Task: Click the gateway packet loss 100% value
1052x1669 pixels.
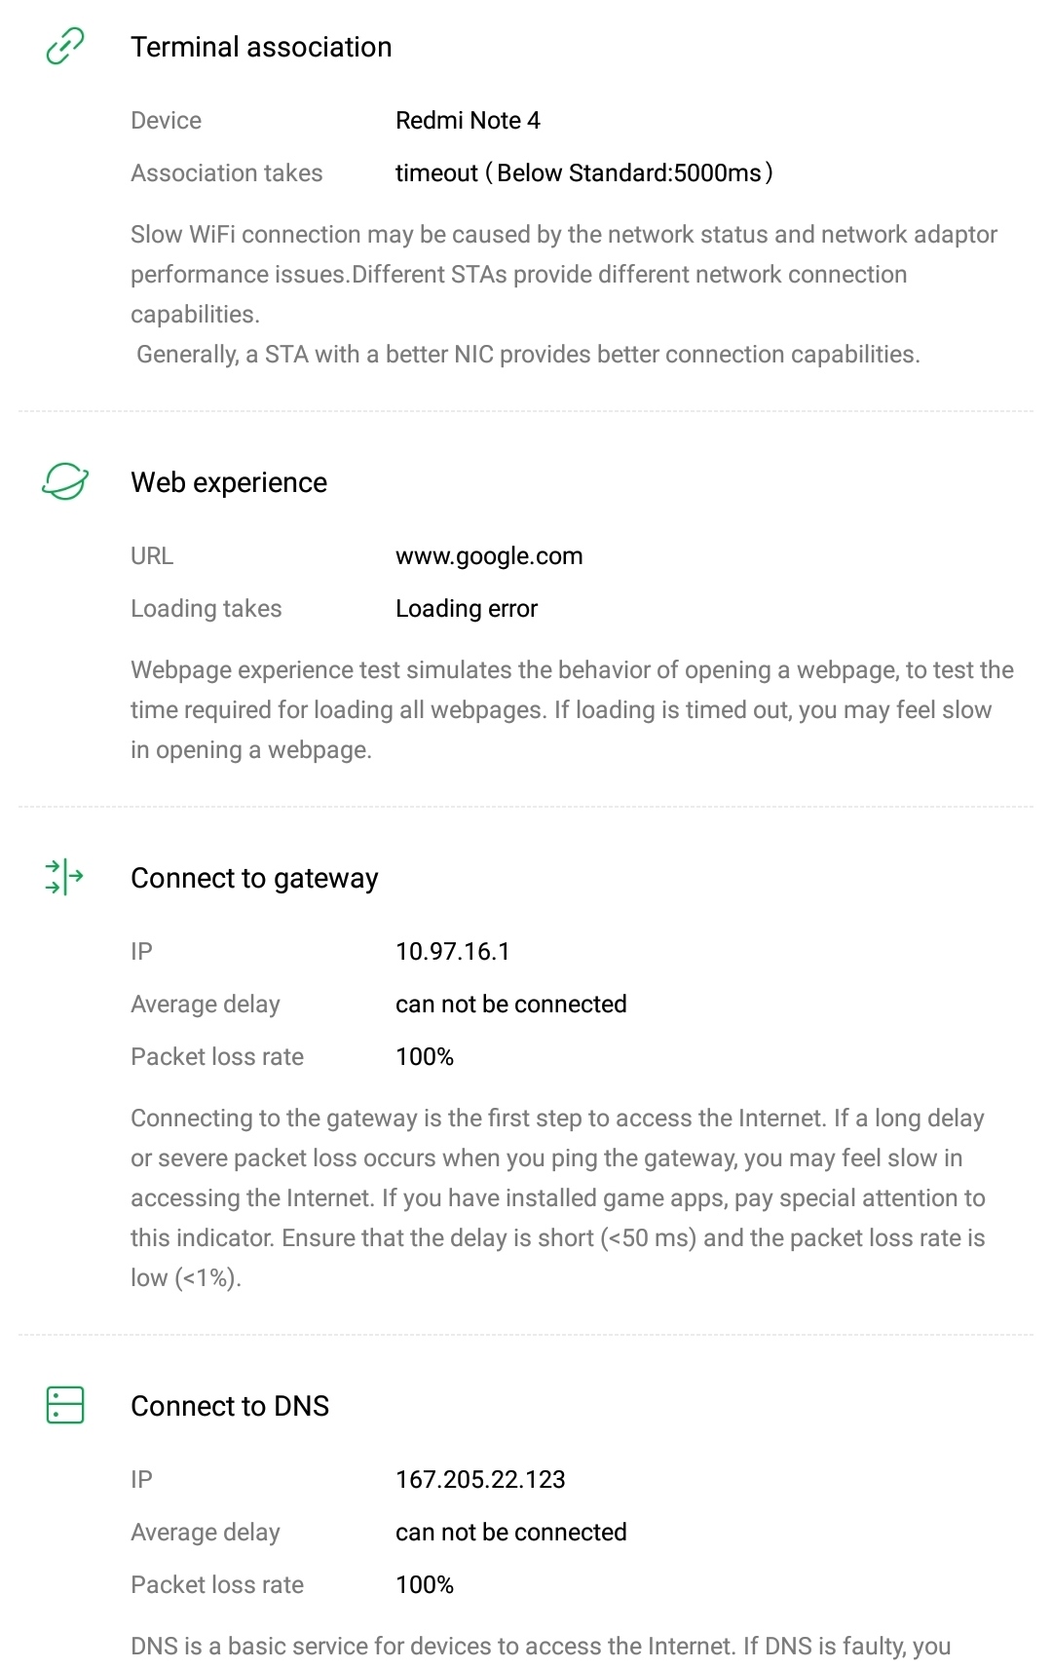Action: (425, 1057)
